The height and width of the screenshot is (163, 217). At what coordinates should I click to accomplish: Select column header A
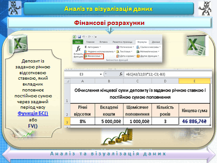point(82,81)
